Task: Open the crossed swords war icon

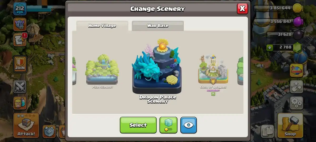Action: point(20,87)
